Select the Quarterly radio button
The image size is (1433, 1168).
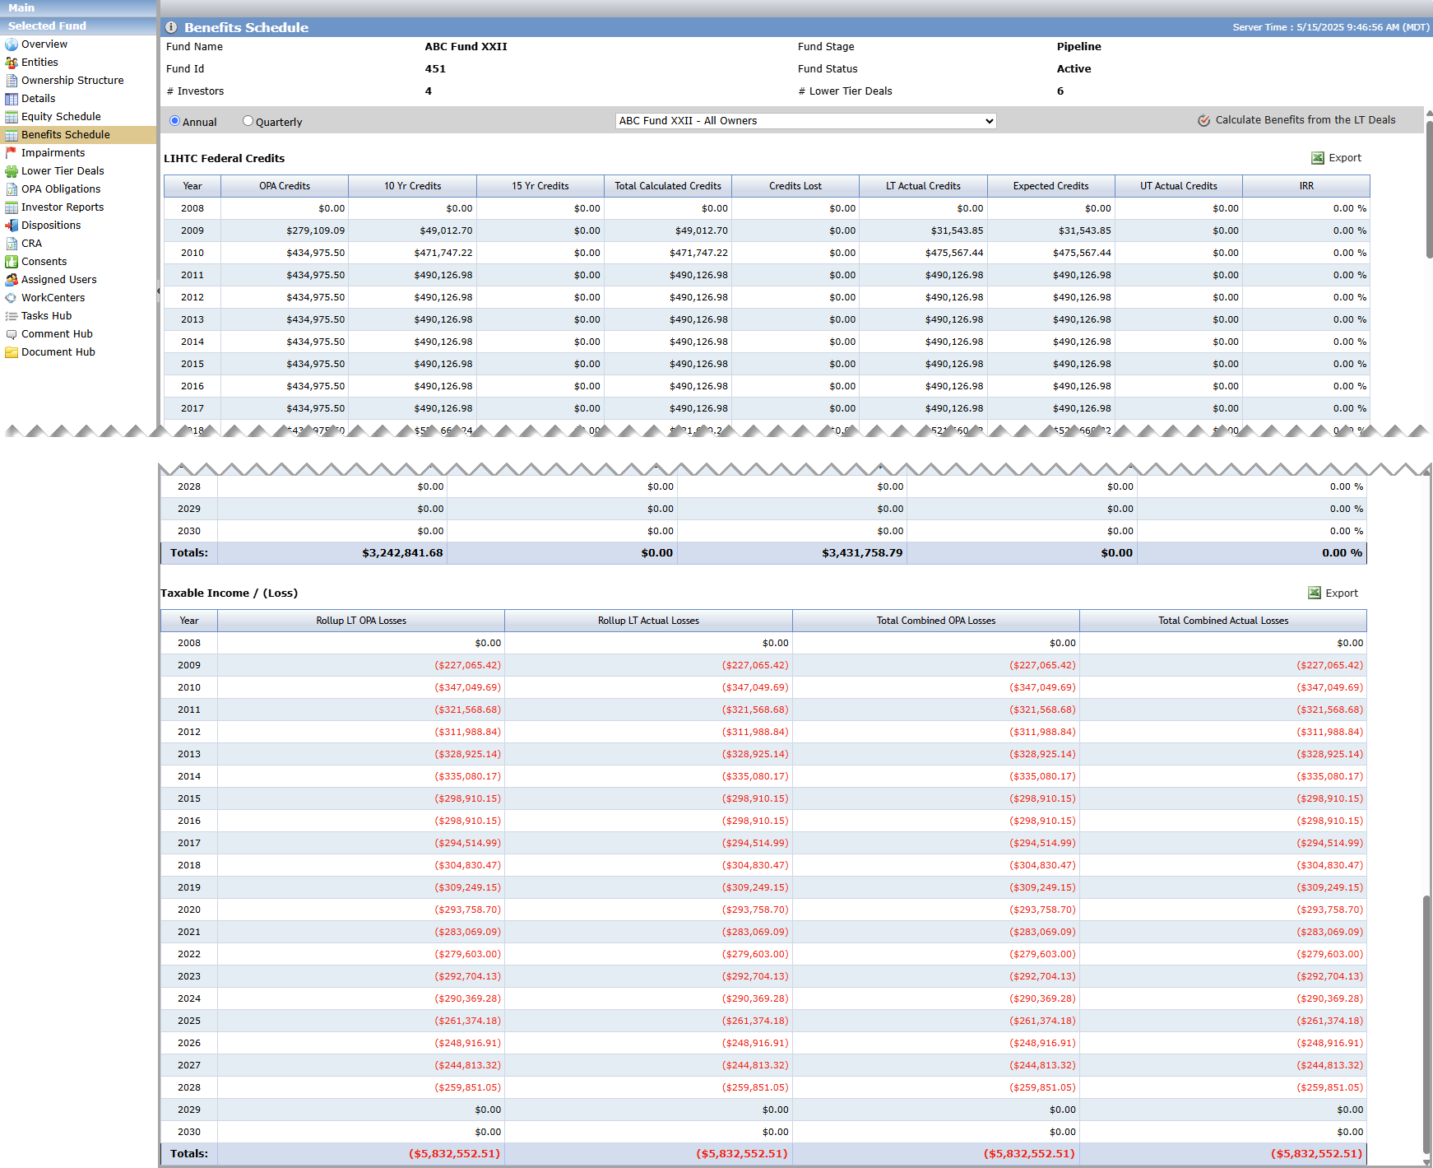(x=248, y=121)
